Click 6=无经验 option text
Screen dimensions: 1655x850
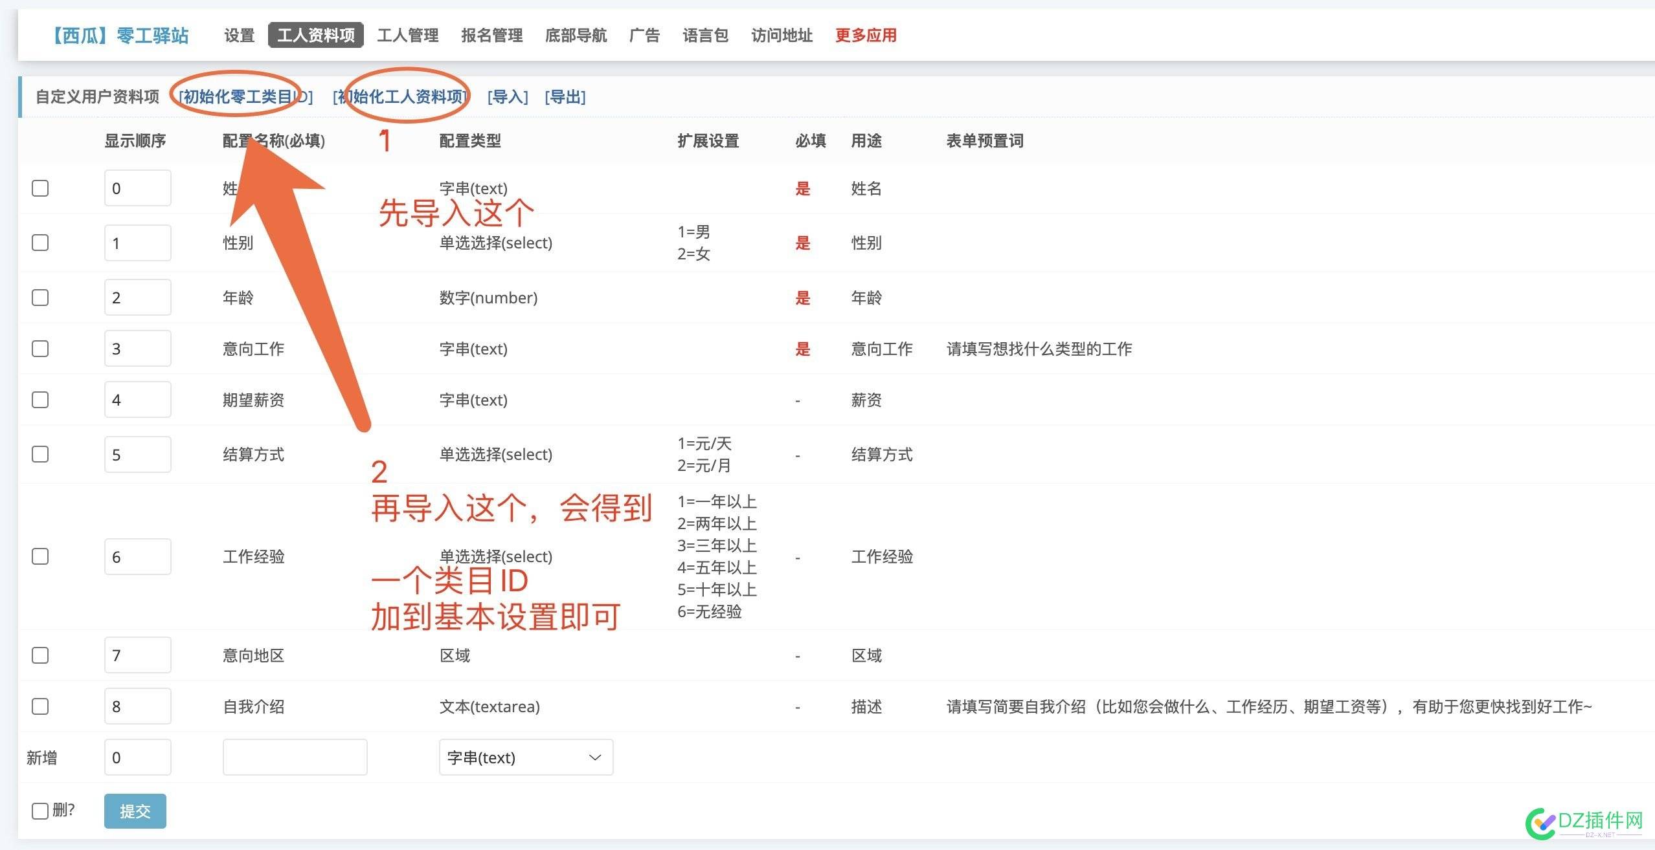[710, 611]
